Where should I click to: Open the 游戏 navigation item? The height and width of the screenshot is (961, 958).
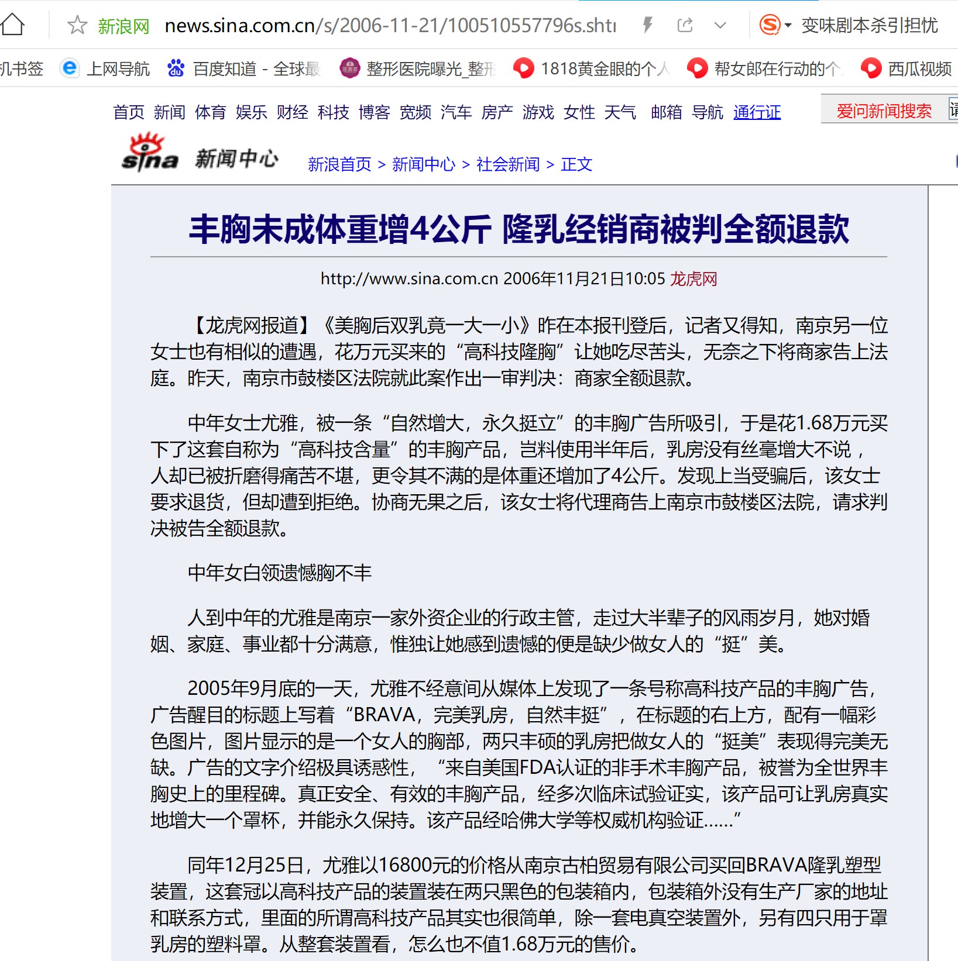click(538, 112)
